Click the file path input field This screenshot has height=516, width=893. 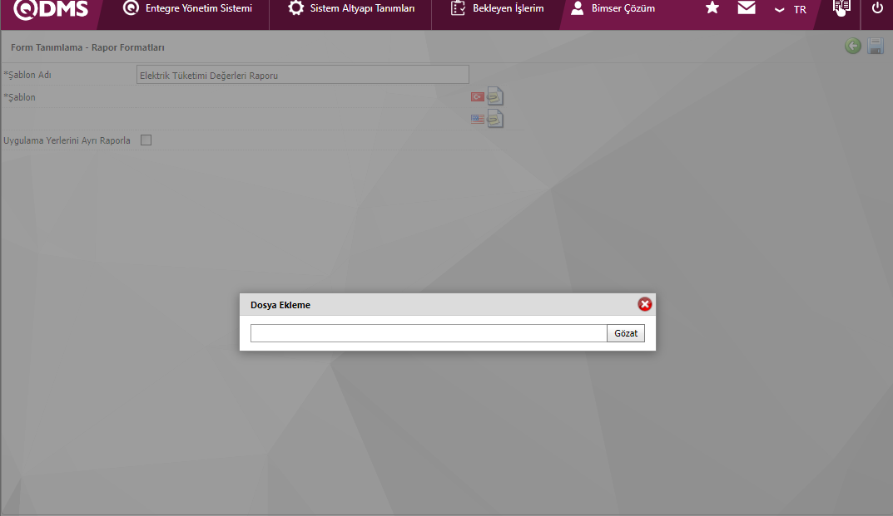tap(429, 333)
